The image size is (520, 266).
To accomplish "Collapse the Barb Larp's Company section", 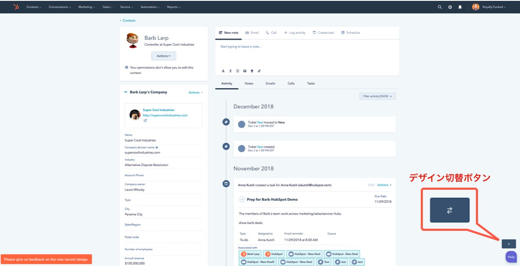I will click(126, 92).
